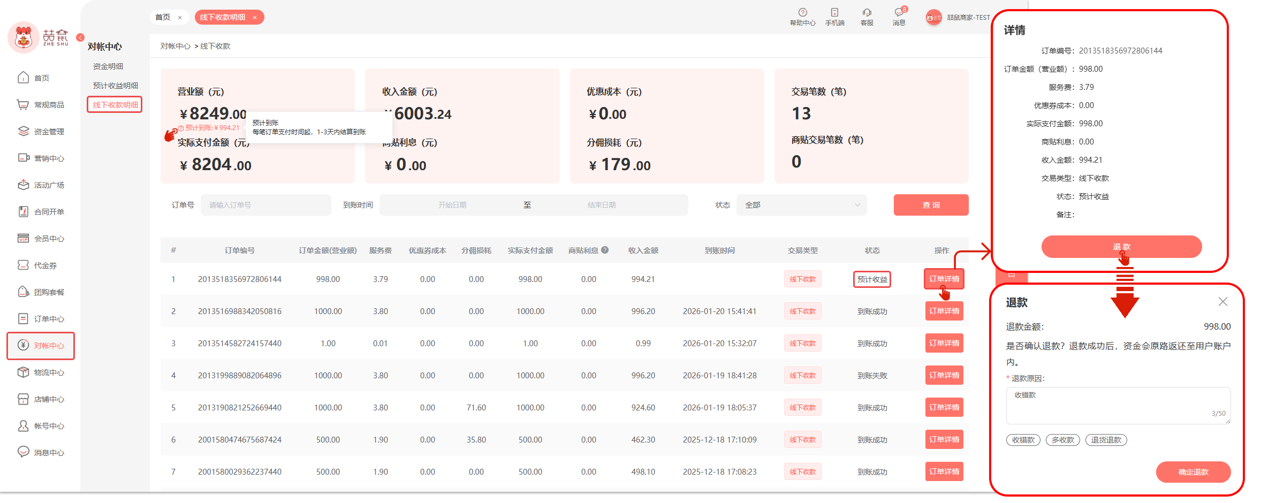Click 线下收款 tag in first row
This screenshot has height=503, width=1261.
pyautogui.click(x=803, y=279)
